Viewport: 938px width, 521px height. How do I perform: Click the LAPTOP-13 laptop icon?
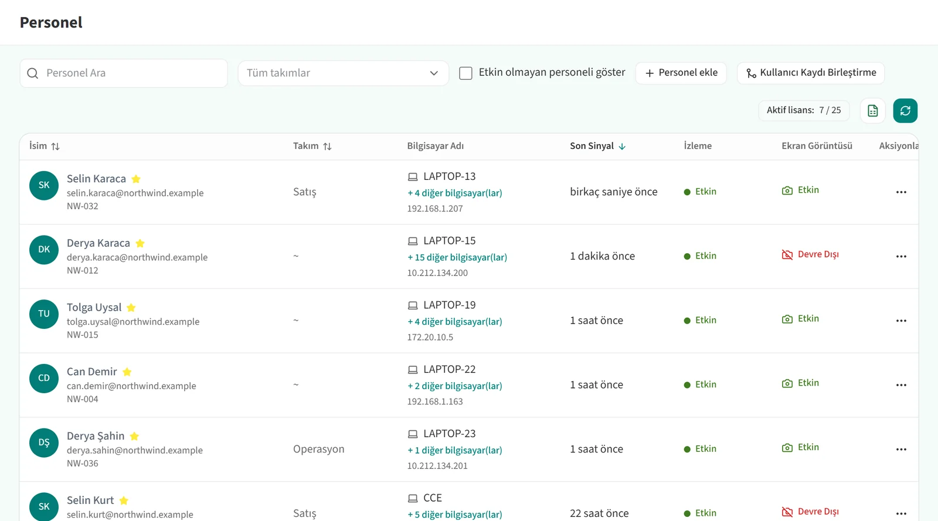(x=413, y=177)
